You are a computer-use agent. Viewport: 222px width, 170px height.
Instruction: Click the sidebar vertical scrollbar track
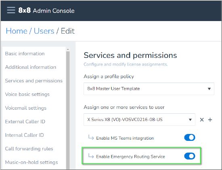tap(68, 110)
